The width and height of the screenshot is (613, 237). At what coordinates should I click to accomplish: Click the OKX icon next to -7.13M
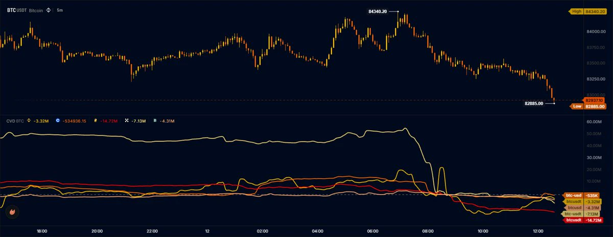(127, 121)
